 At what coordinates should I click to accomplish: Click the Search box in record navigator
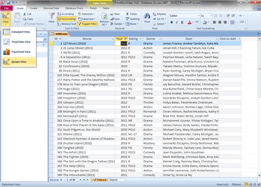tap(117, 180)
